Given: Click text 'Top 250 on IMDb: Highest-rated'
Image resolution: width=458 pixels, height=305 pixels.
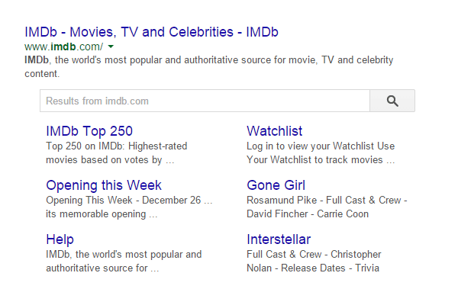Looking at the screenshot, I should [117, 146].
